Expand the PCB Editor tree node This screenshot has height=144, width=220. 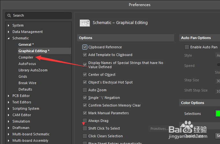[x=9, y=96]
